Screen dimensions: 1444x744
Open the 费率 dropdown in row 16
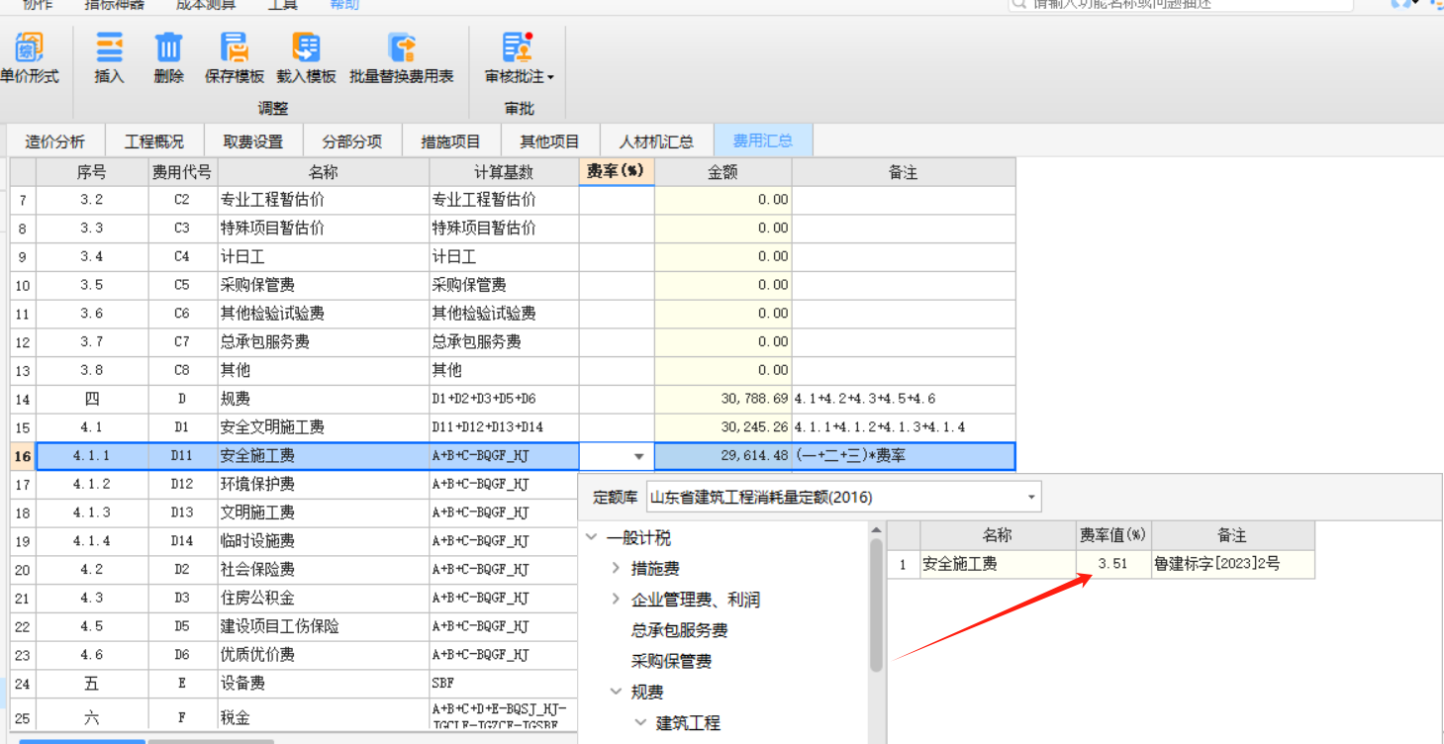pyautogui.click(x=638, y=457)
